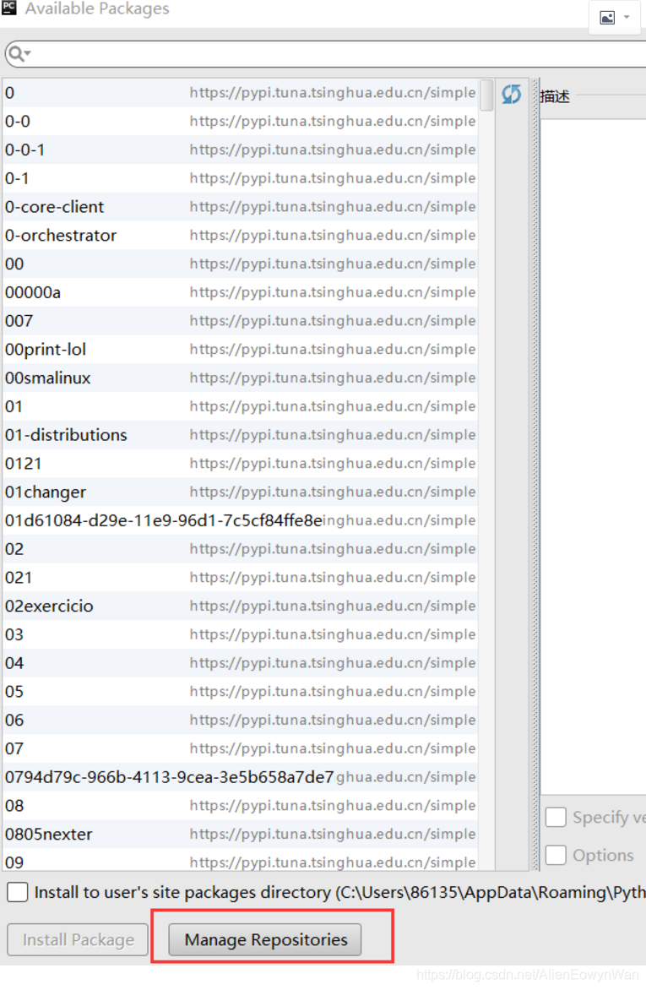Tick the Specify version checkbox

(556, 817)
